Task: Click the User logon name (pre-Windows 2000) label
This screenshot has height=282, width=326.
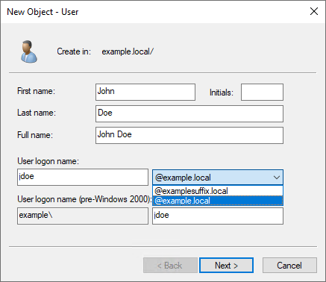Action: [84, 199]
